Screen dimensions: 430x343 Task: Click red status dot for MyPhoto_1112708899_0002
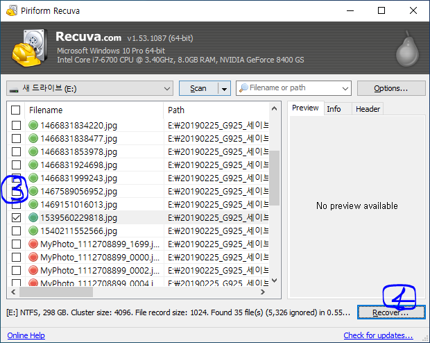[x=33, y=270]
